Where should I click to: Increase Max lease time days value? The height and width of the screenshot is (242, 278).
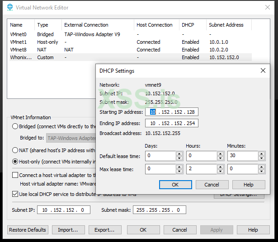pyautogui.click(x=179, y=167)
